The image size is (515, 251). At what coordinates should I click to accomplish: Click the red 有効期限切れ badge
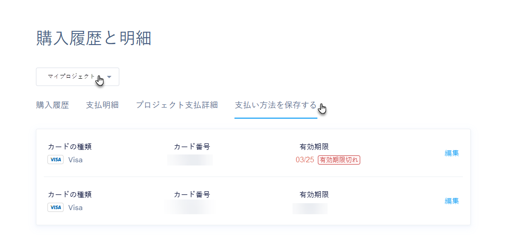click(x=339, y=160)
